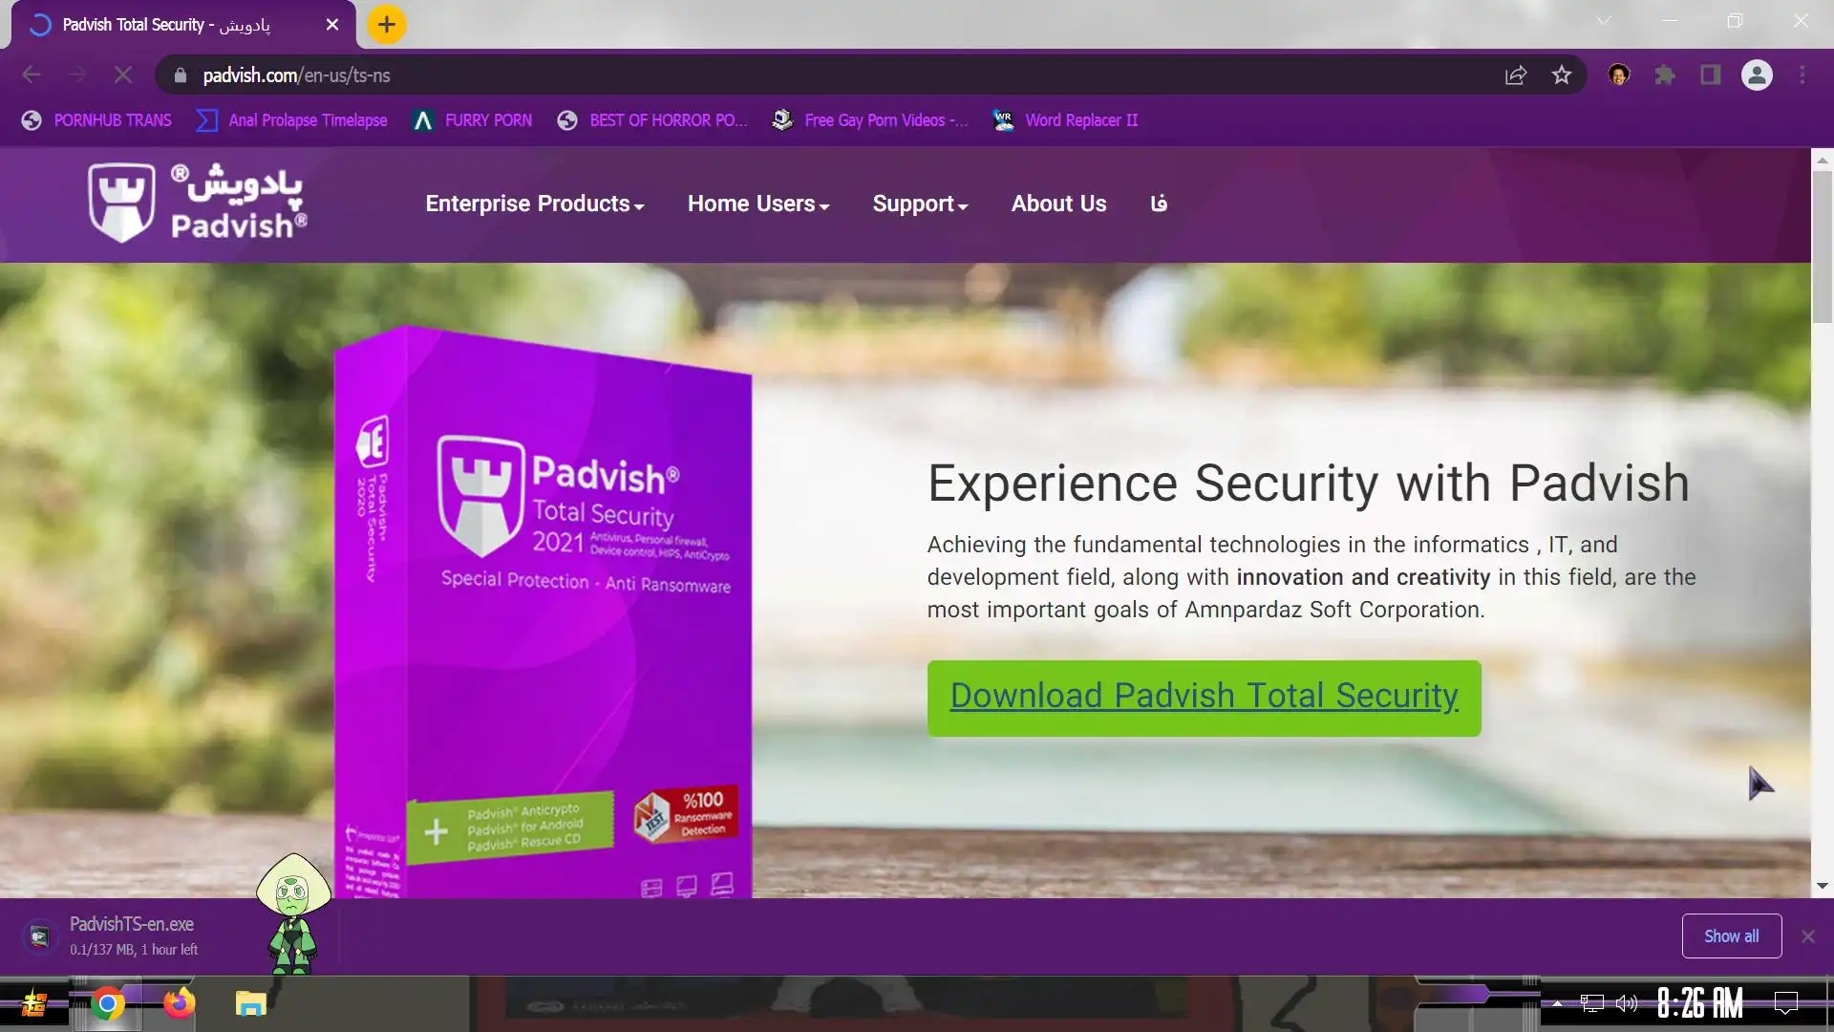Launch Firefox from the taskbar
This screenshot has height=1032, width=1834.
179,1003
